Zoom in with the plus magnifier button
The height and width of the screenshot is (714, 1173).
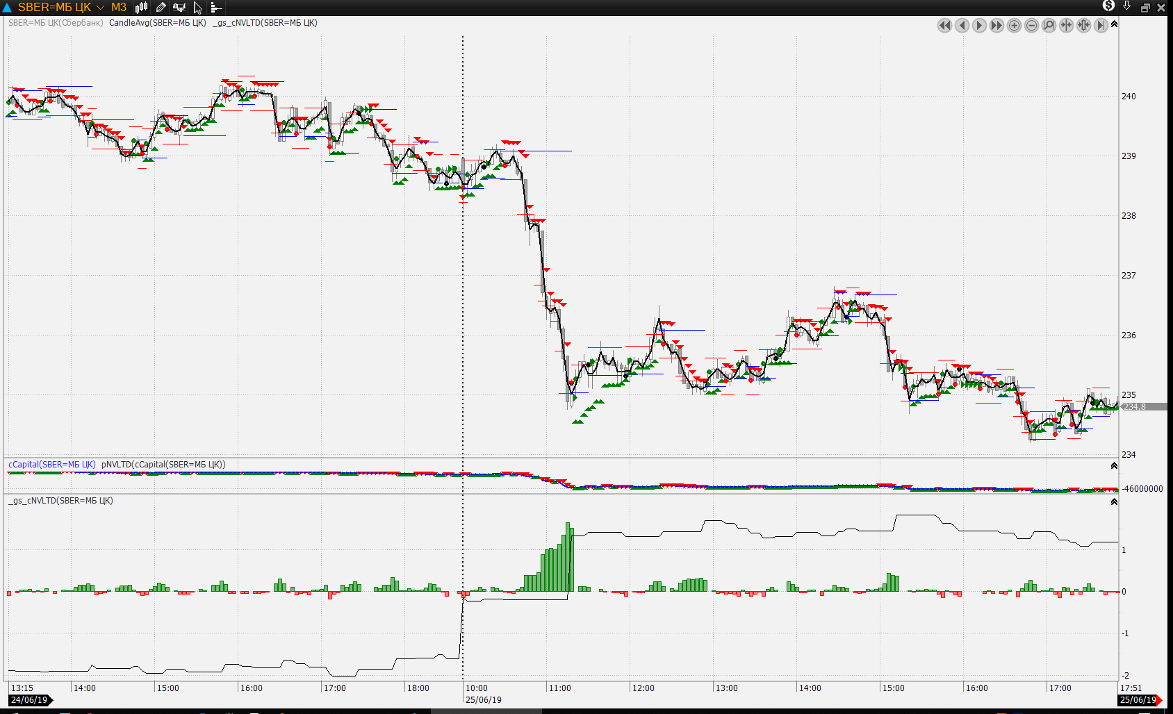1014,26
